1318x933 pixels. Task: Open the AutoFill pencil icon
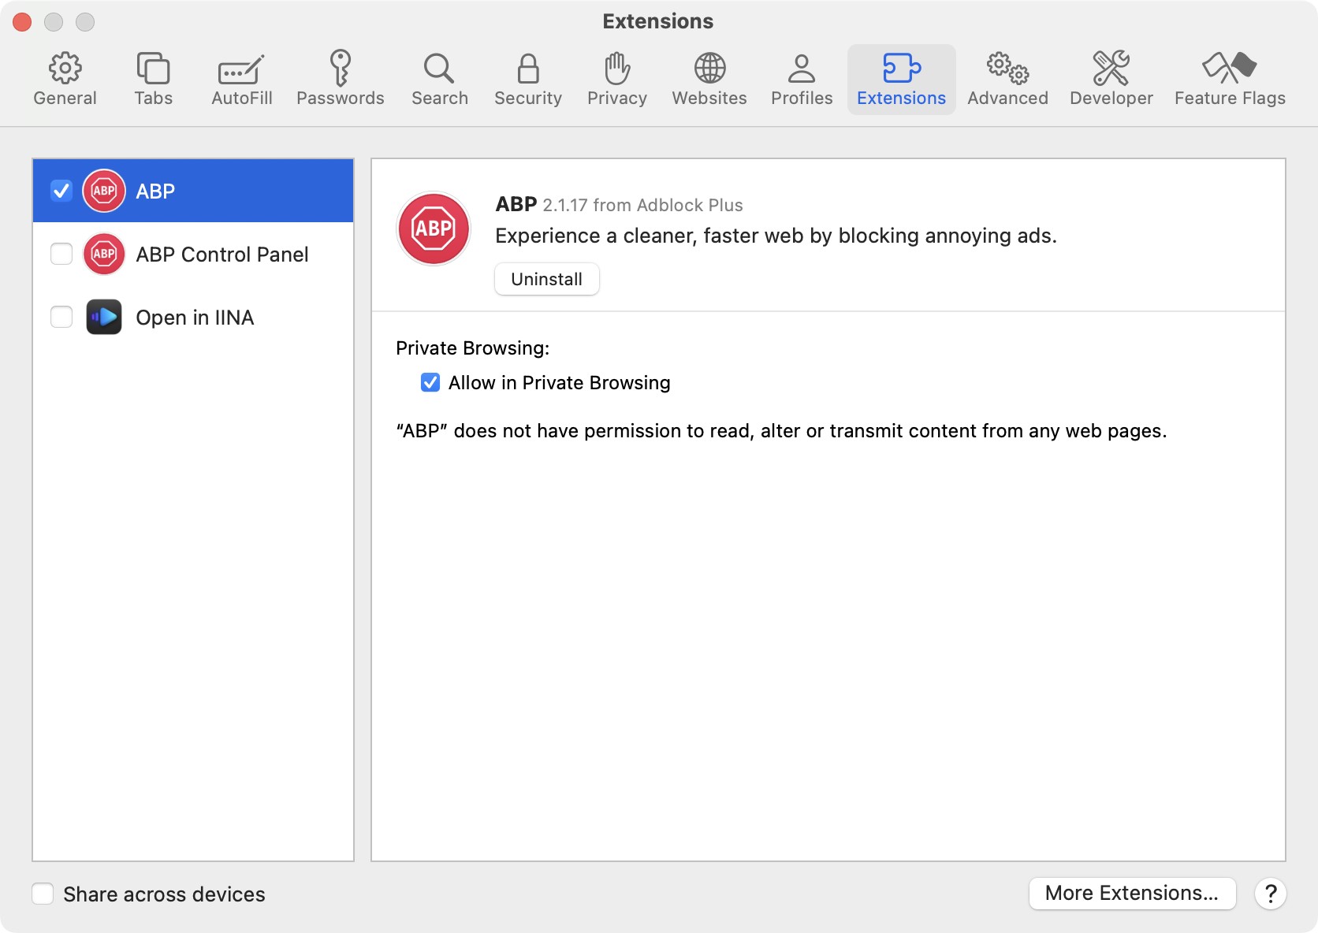[x=241, y=69]
